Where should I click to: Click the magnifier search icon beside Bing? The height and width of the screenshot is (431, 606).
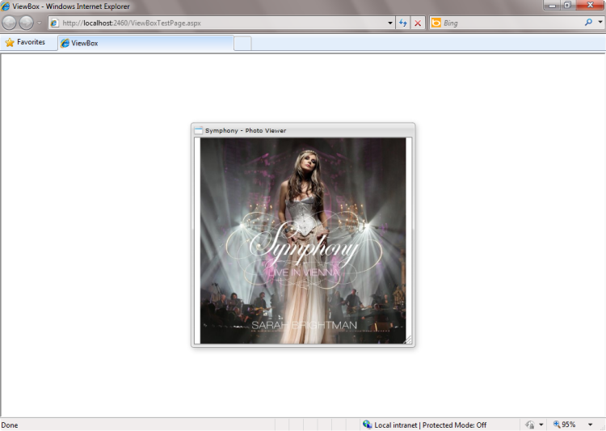pos(588,23)
